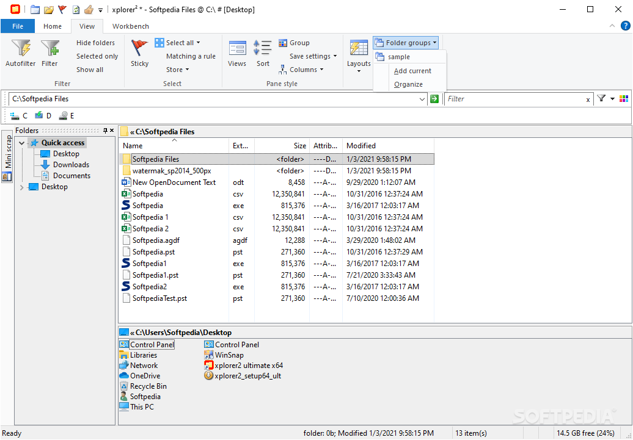Switch to the Home ribbon tab
Image resolution: width=633 pixels, height=440 pixels.
point(53,26)
